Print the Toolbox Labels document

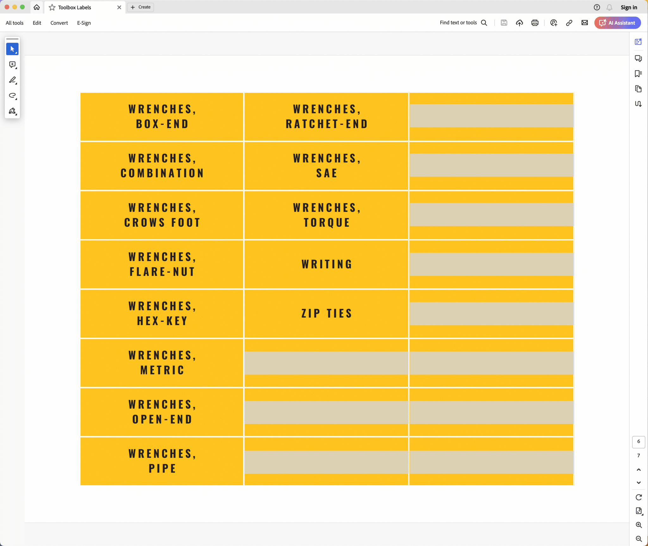click(535, 23)
